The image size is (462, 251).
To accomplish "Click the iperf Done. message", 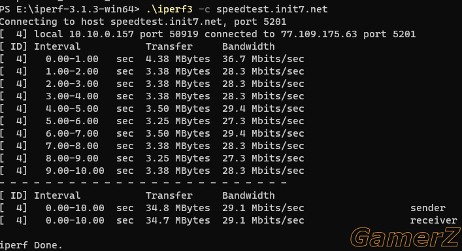I will point(31,245).
